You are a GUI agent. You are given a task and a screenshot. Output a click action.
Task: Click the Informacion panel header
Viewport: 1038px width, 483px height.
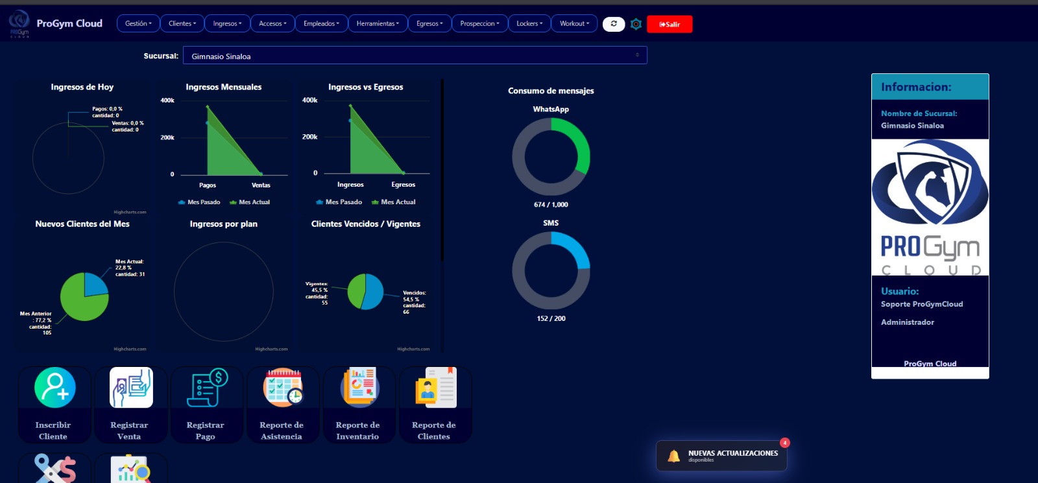coord(930,87)
